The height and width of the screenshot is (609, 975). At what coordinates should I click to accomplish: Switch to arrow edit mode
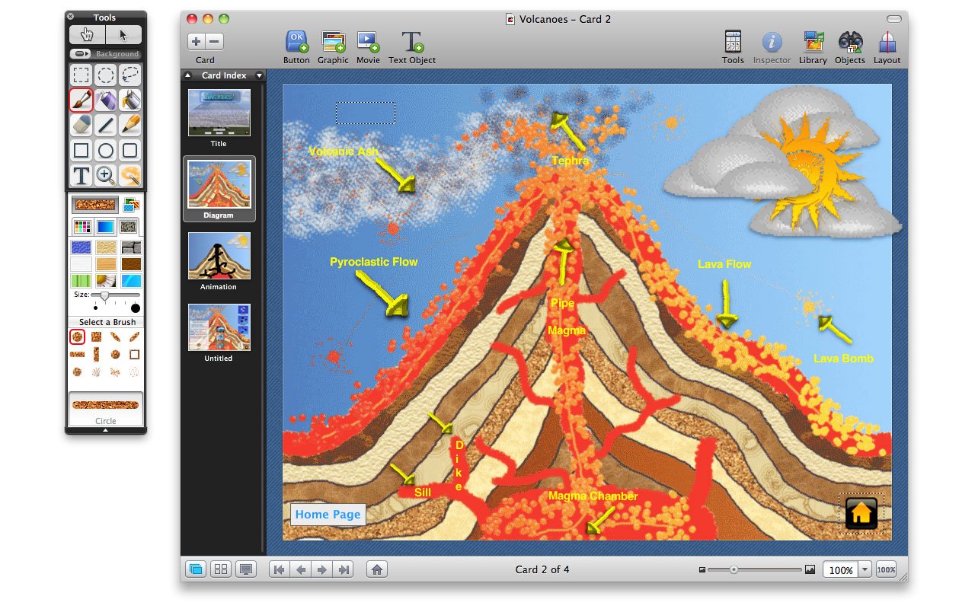[x=123, y=34]
